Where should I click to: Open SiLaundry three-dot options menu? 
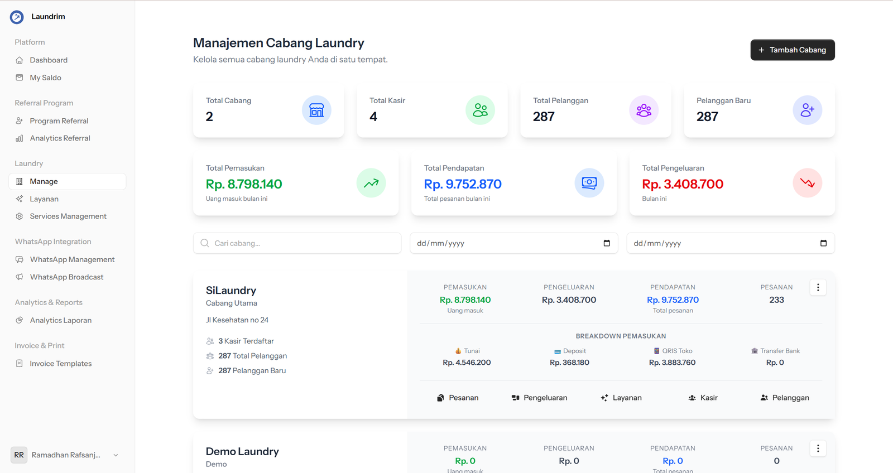pos(818,287)
